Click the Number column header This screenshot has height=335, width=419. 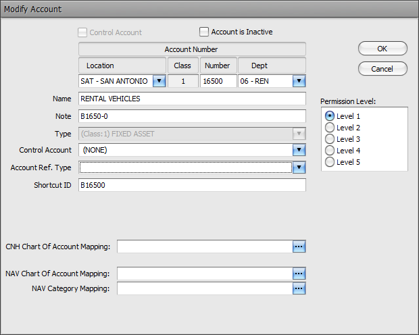click(218, 66)
